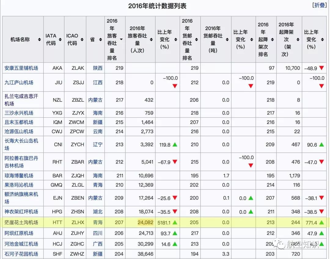Click the sort icon on IATA代码 header
This screenshot has width=330, height=259.
point(61,40)
